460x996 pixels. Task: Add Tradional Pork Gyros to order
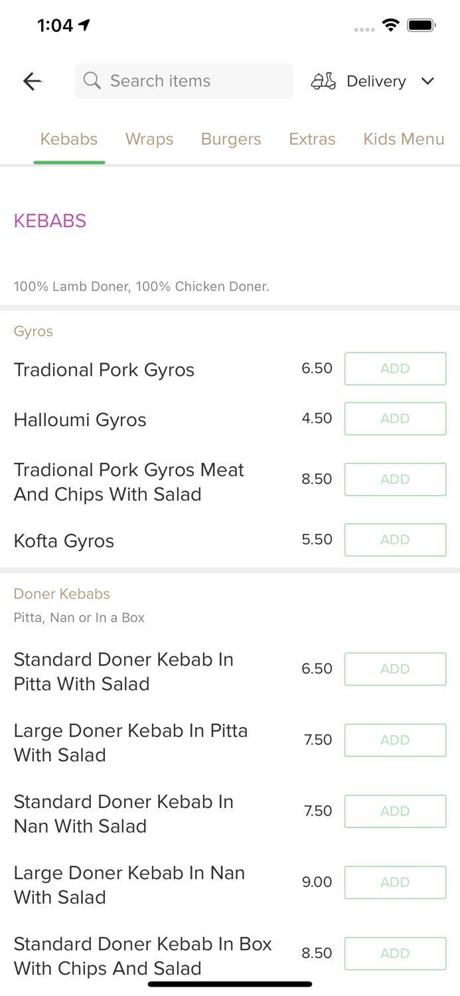pyautogui.click(x=395, y=369)
